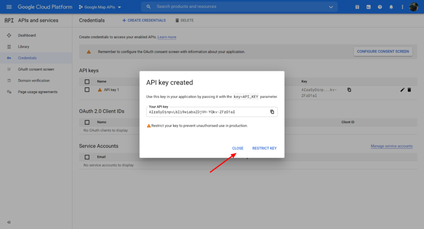Tick the API key 1 row checkbox
This screenshot has height=229, width=424.
pyautogui.click(x=87, y=90)
